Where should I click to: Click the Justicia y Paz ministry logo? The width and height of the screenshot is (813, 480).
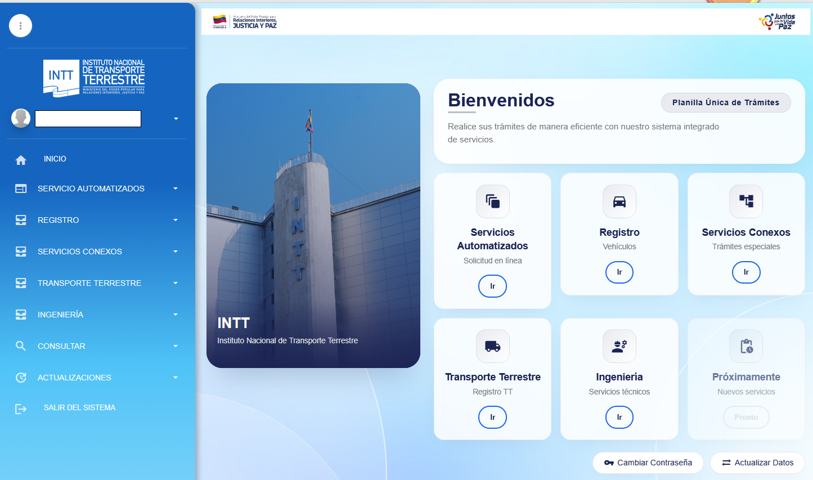[245, 21]
